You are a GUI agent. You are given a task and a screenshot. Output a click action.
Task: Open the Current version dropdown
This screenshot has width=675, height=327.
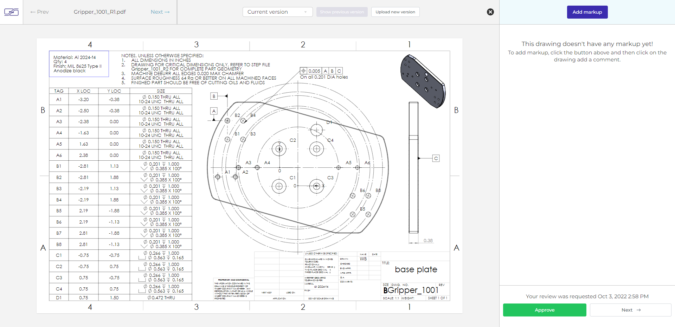coord(277,12)
